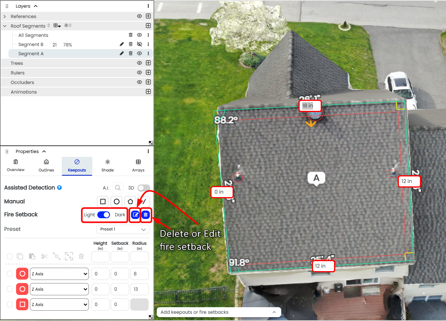Select the manual circle keepout tool
The width and height of the screenshot is (446, 321).
(116, 201)
